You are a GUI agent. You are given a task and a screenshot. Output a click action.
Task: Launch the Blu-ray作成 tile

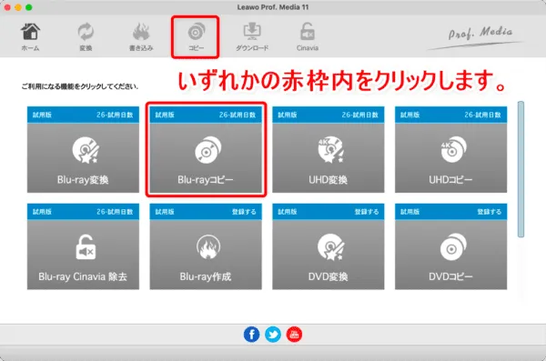point(206,246)
